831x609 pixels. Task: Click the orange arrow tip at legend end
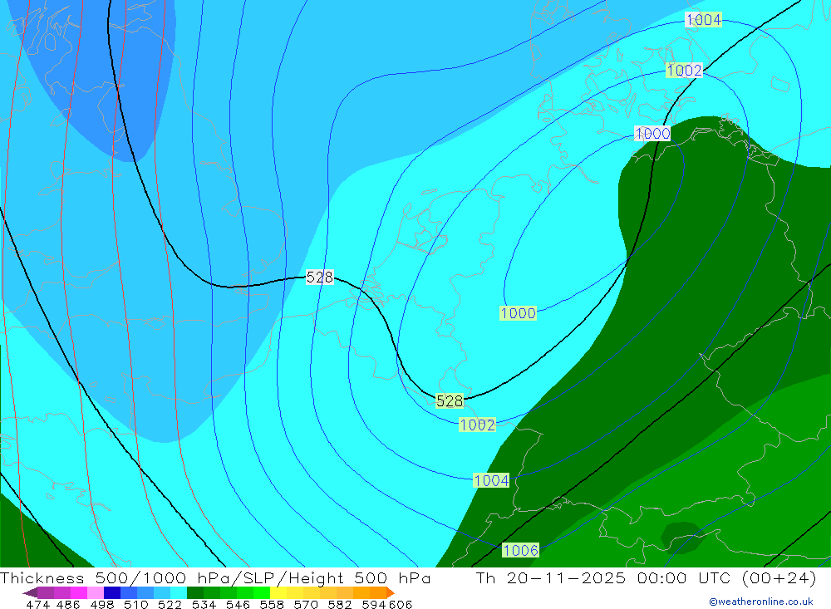390,593
